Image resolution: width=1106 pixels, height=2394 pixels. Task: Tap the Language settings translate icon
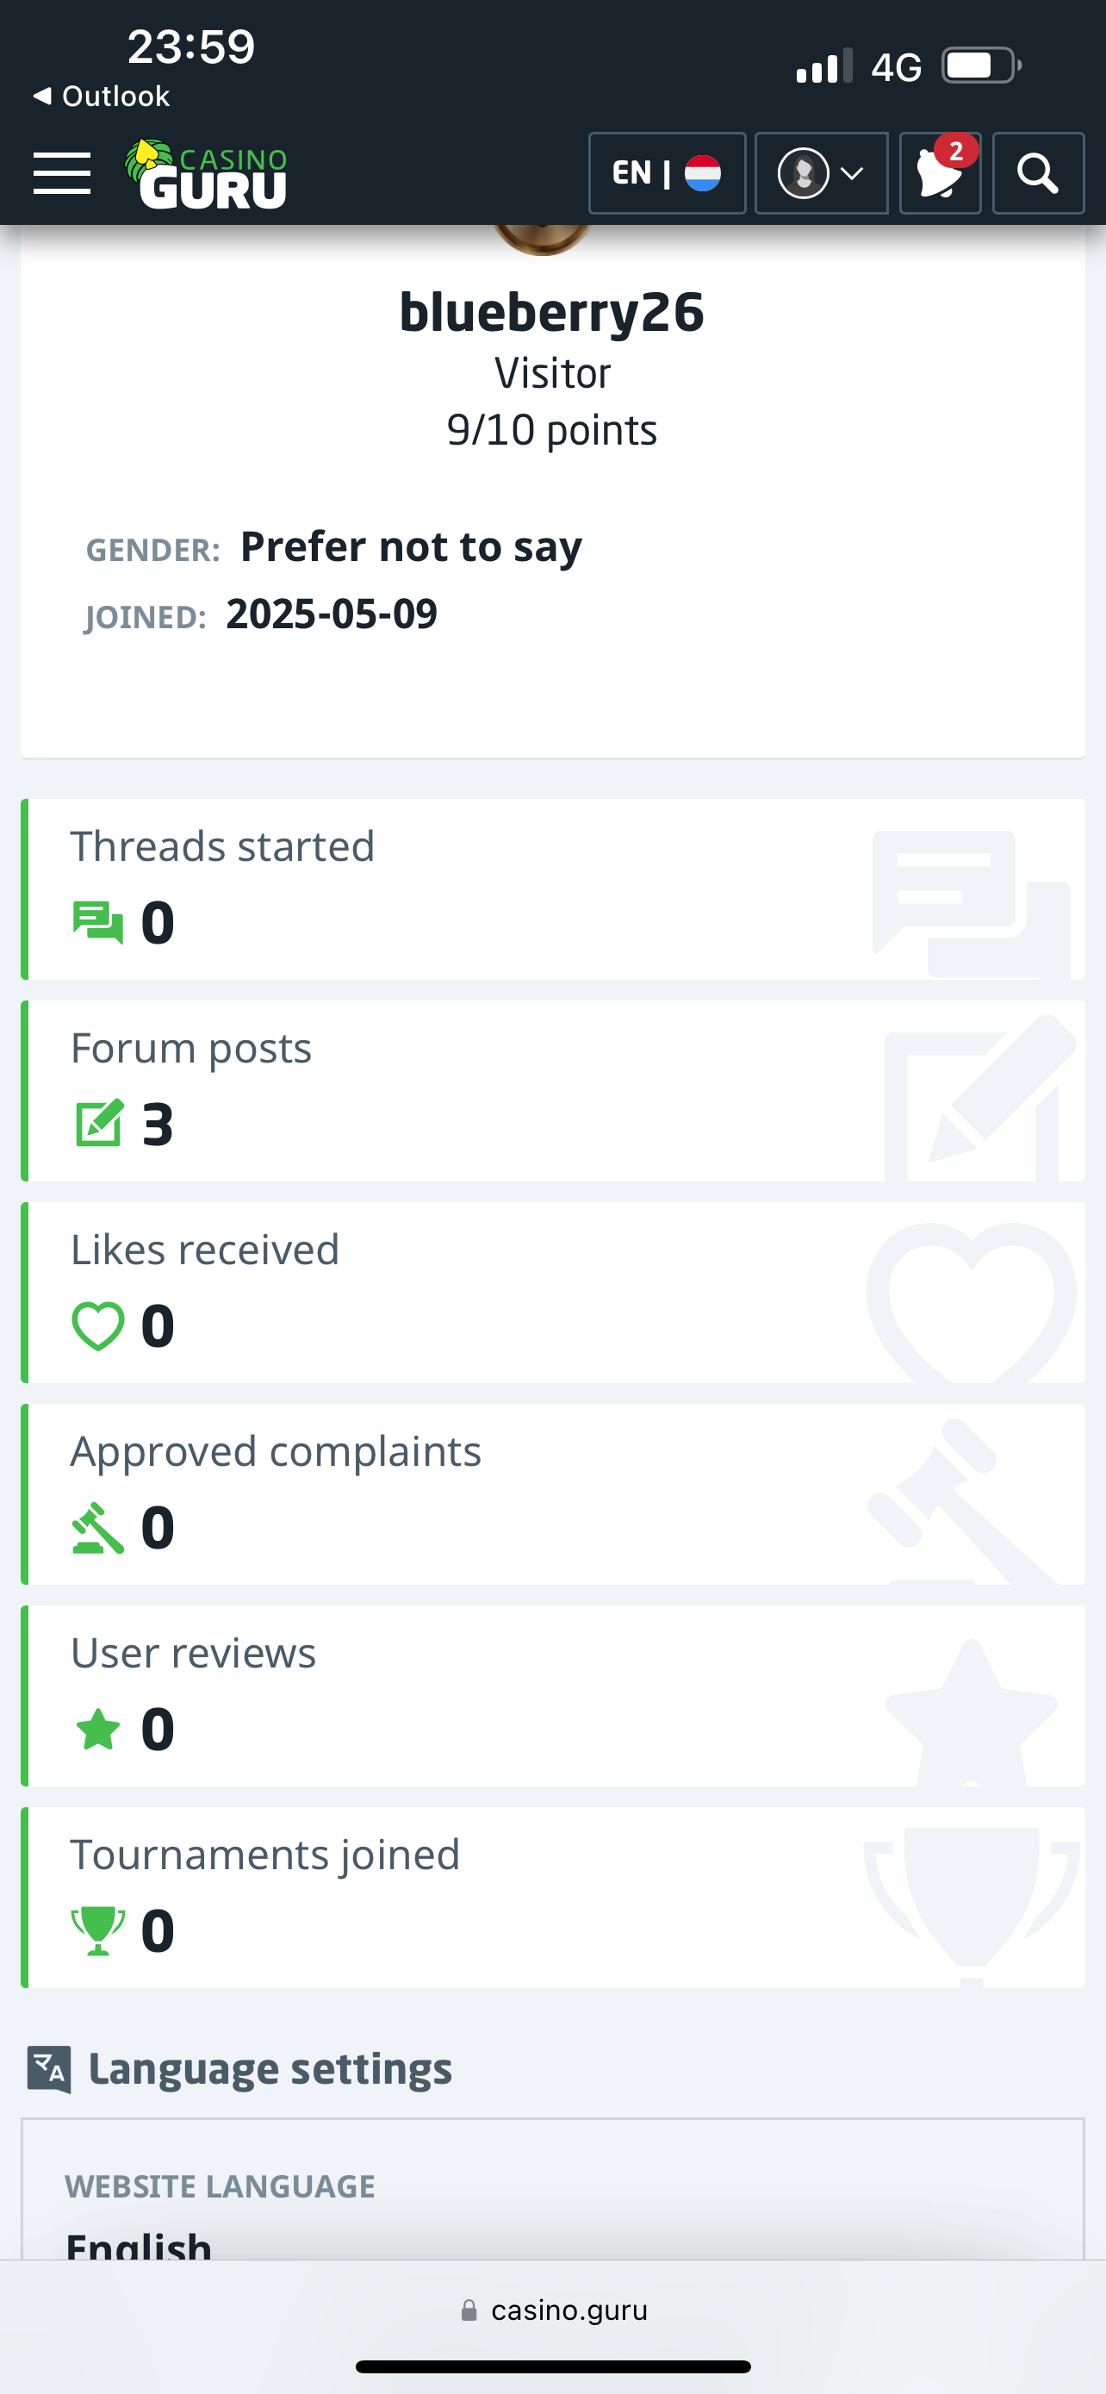coord(49,2070)
